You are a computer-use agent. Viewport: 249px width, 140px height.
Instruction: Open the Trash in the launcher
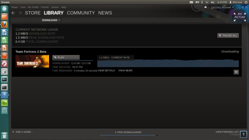4,136
